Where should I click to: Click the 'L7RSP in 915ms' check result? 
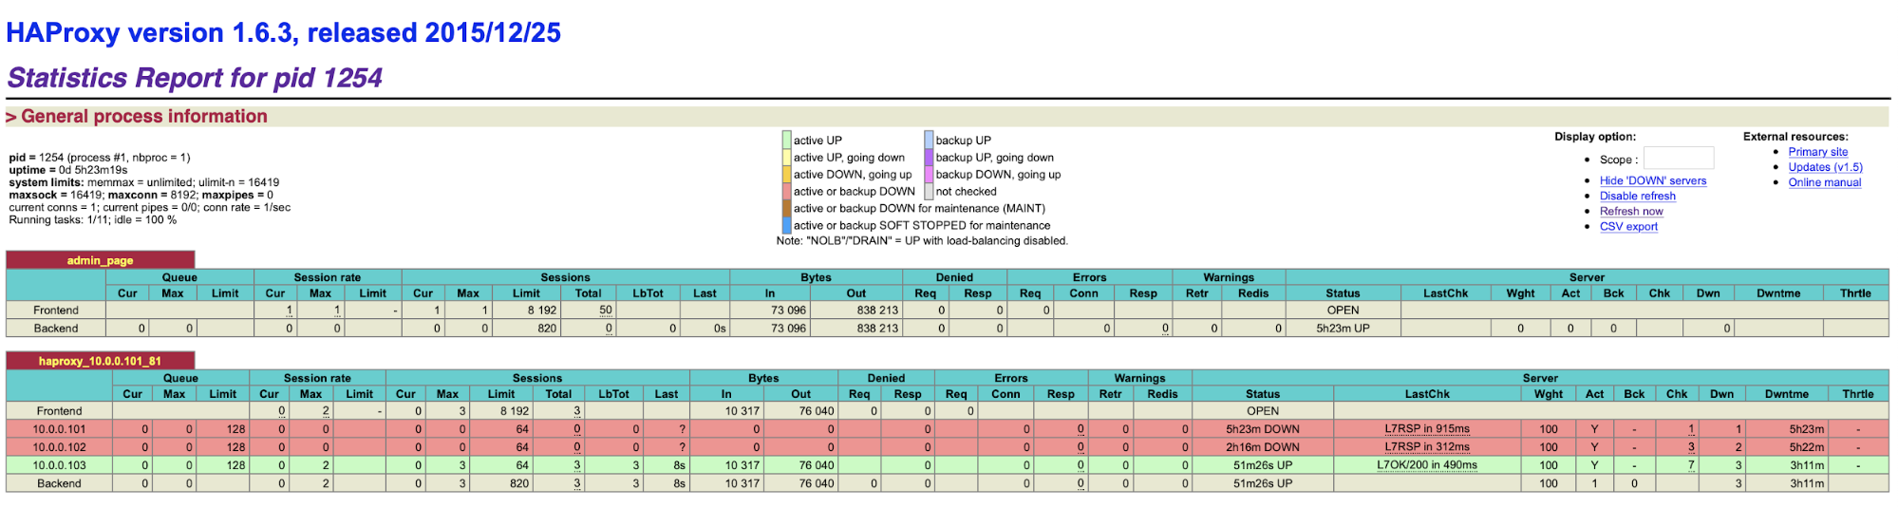[x=1426, y=429]
